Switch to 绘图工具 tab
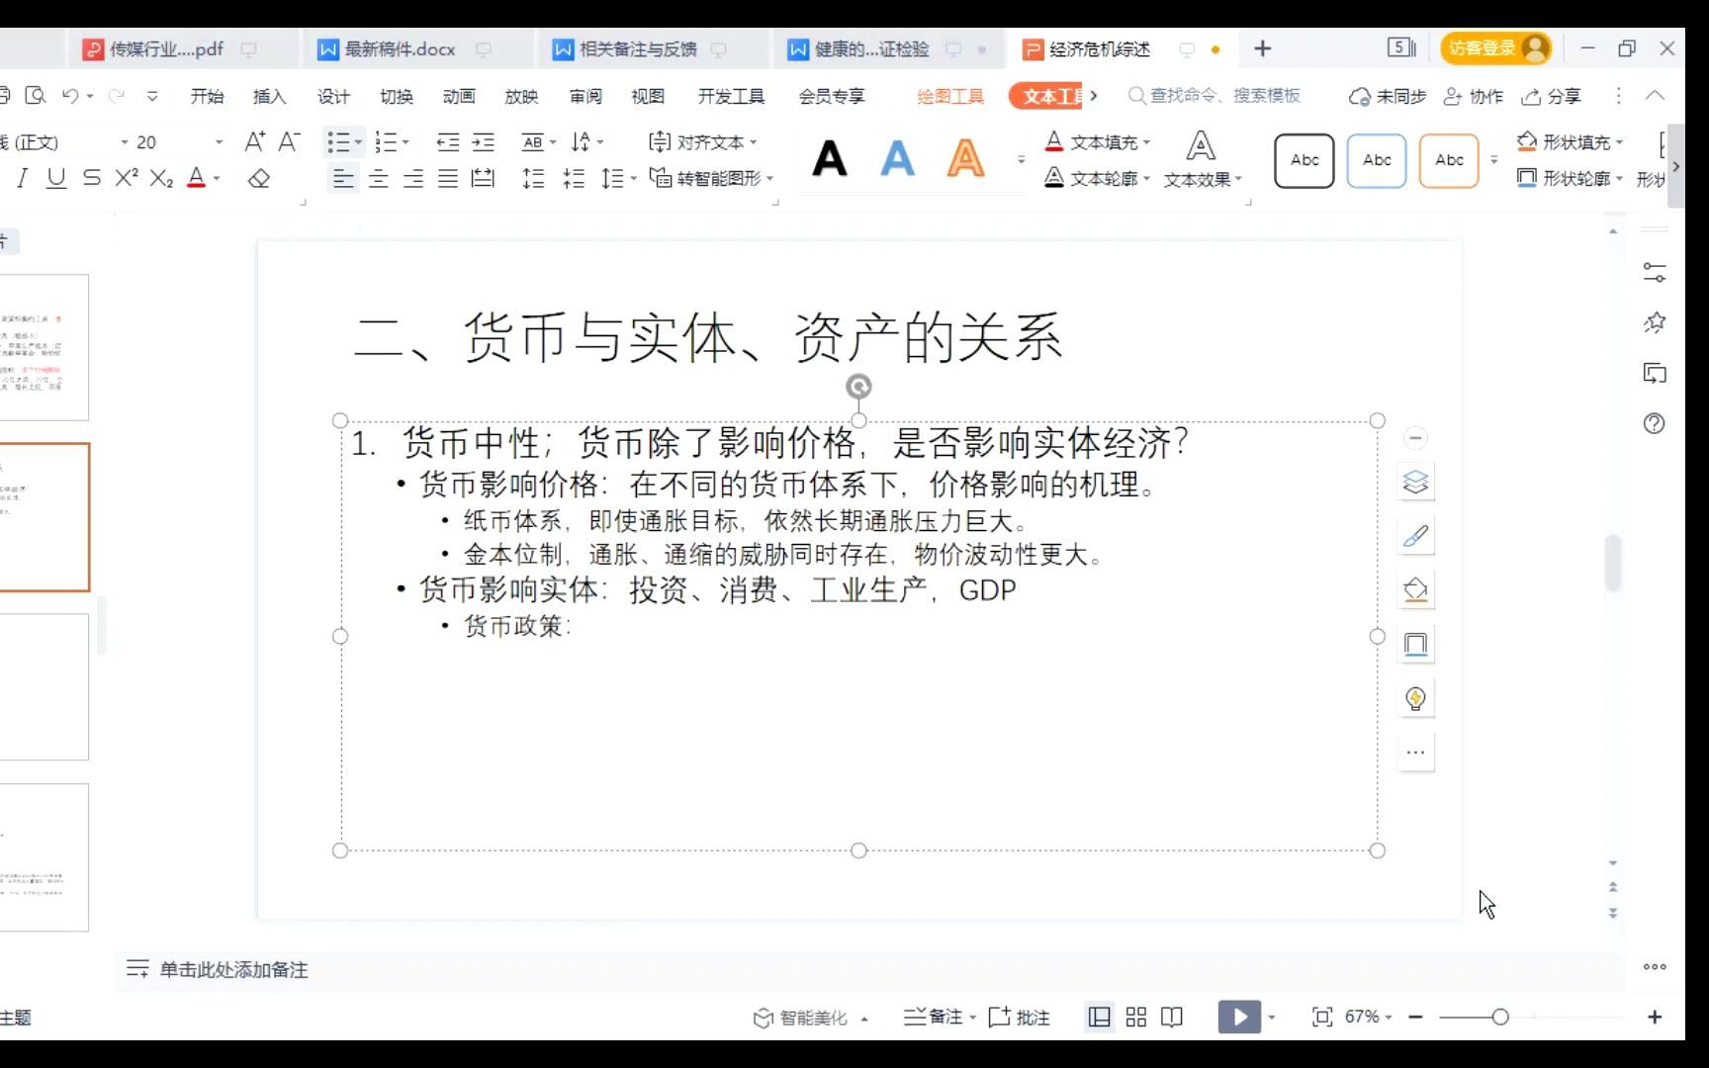Viewport: 1709px width, 1068px height. pos(950,96)
